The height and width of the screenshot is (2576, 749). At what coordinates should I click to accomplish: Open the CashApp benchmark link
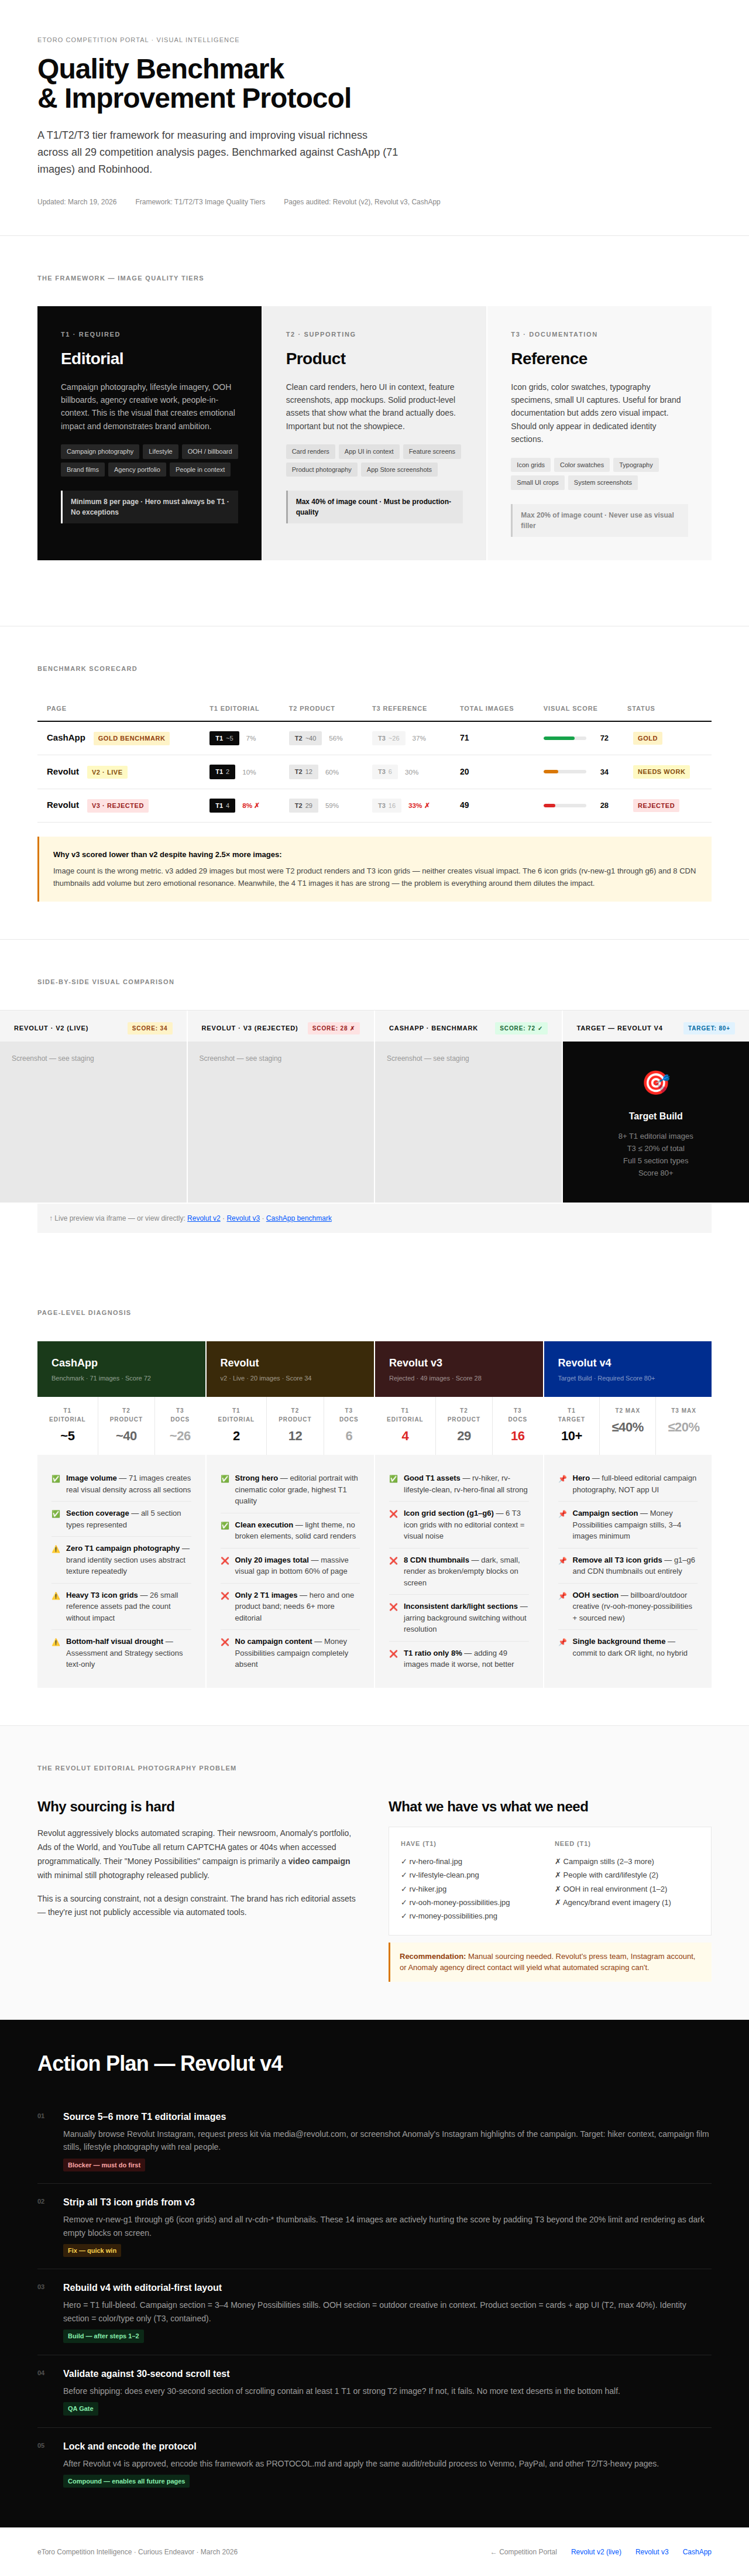point(299,1218)
